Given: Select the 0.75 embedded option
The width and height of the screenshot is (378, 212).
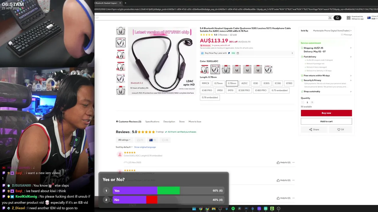Looking at the screenshot, I should coord(280,90).
